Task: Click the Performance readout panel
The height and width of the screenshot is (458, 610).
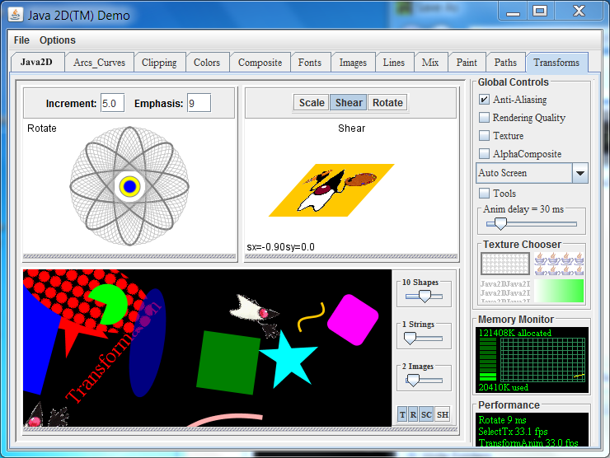Action: 533,430
